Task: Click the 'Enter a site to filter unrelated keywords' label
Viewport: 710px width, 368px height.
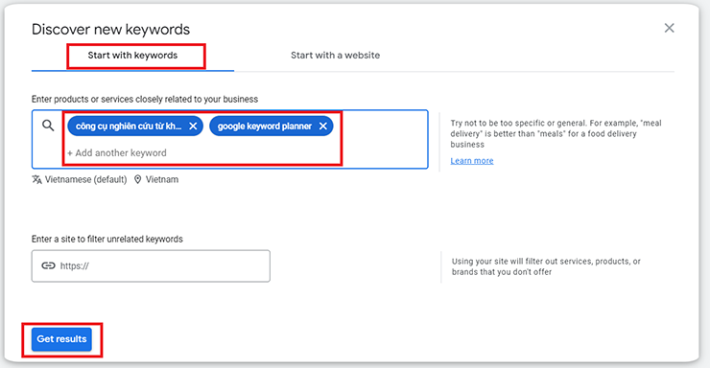Action: coord(107,239)
